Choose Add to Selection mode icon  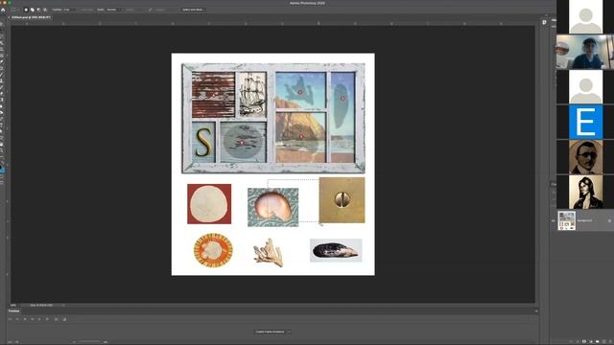coord(32,10)
